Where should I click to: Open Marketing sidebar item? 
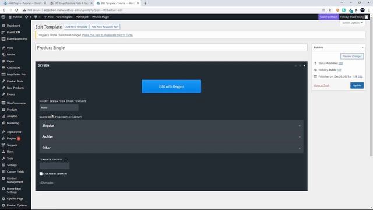click(x=13, y=123)
